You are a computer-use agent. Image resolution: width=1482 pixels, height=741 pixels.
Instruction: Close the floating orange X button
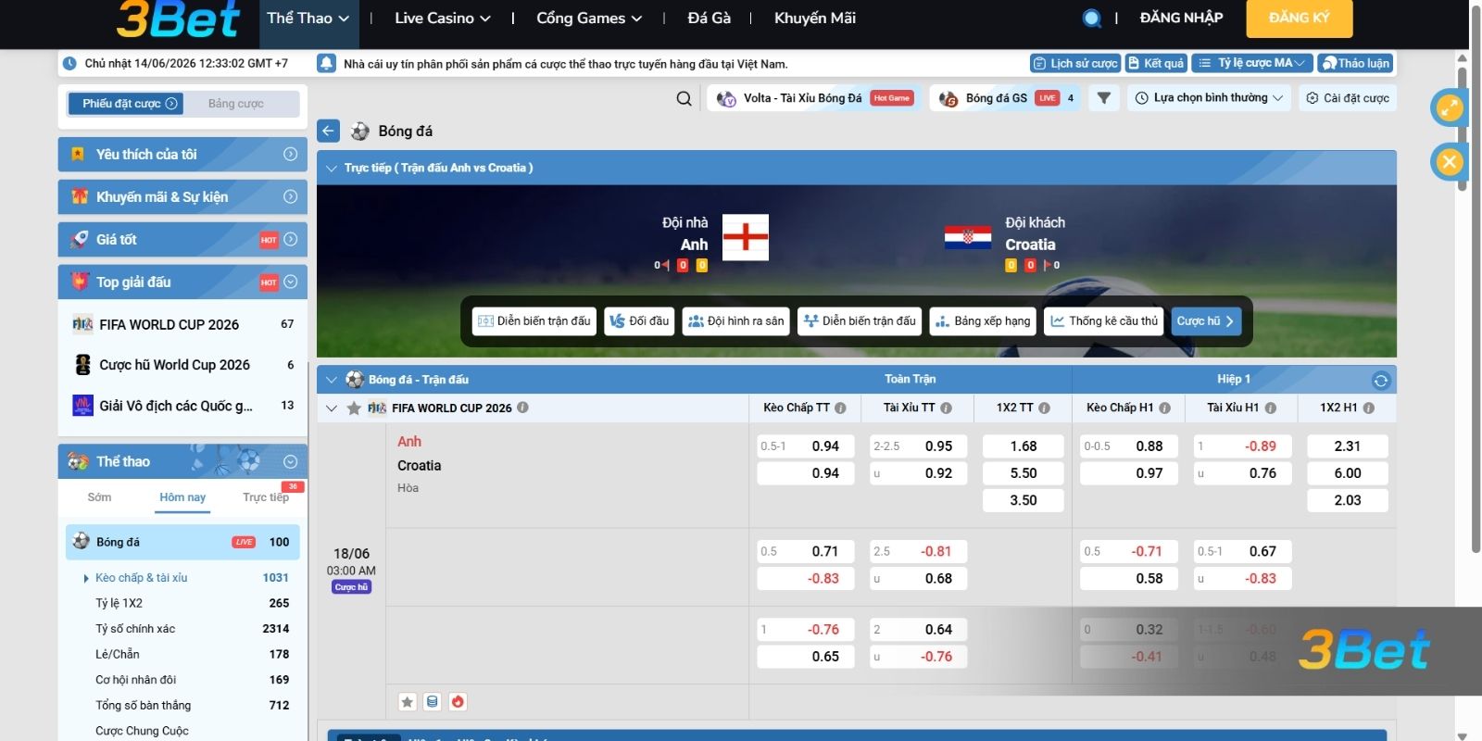pyautogui.click(x=1449, y=162)
